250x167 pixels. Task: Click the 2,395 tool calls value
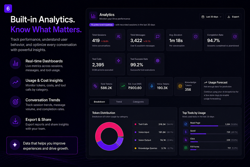click(98, 65)
